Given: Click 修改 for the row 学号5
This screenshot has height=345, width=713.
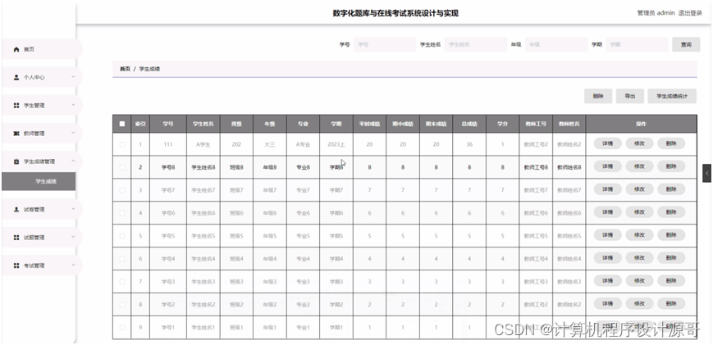Looking at the screenshot, I should tap(639, 235).
